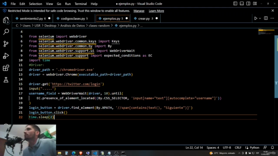Select encoding via 'UTF-8' status item

tap(227, 147)
